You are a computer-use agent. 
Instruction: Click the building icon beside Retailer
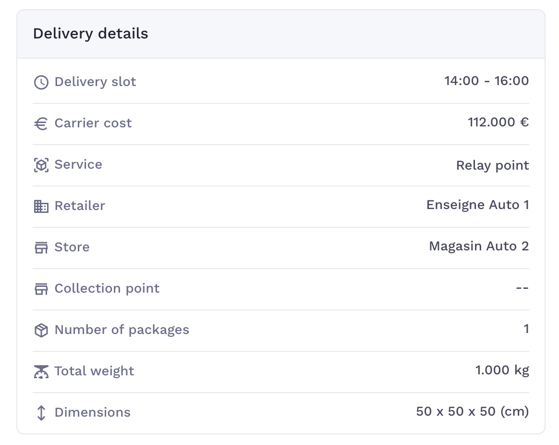click(x=41, y=206)
